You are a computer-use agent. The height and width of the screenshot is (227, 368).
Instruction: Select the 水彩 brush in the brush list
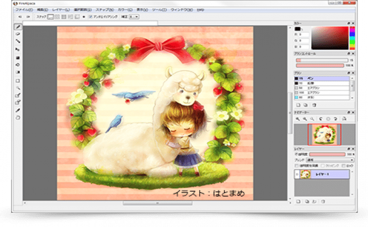click(x=322, y=97)
